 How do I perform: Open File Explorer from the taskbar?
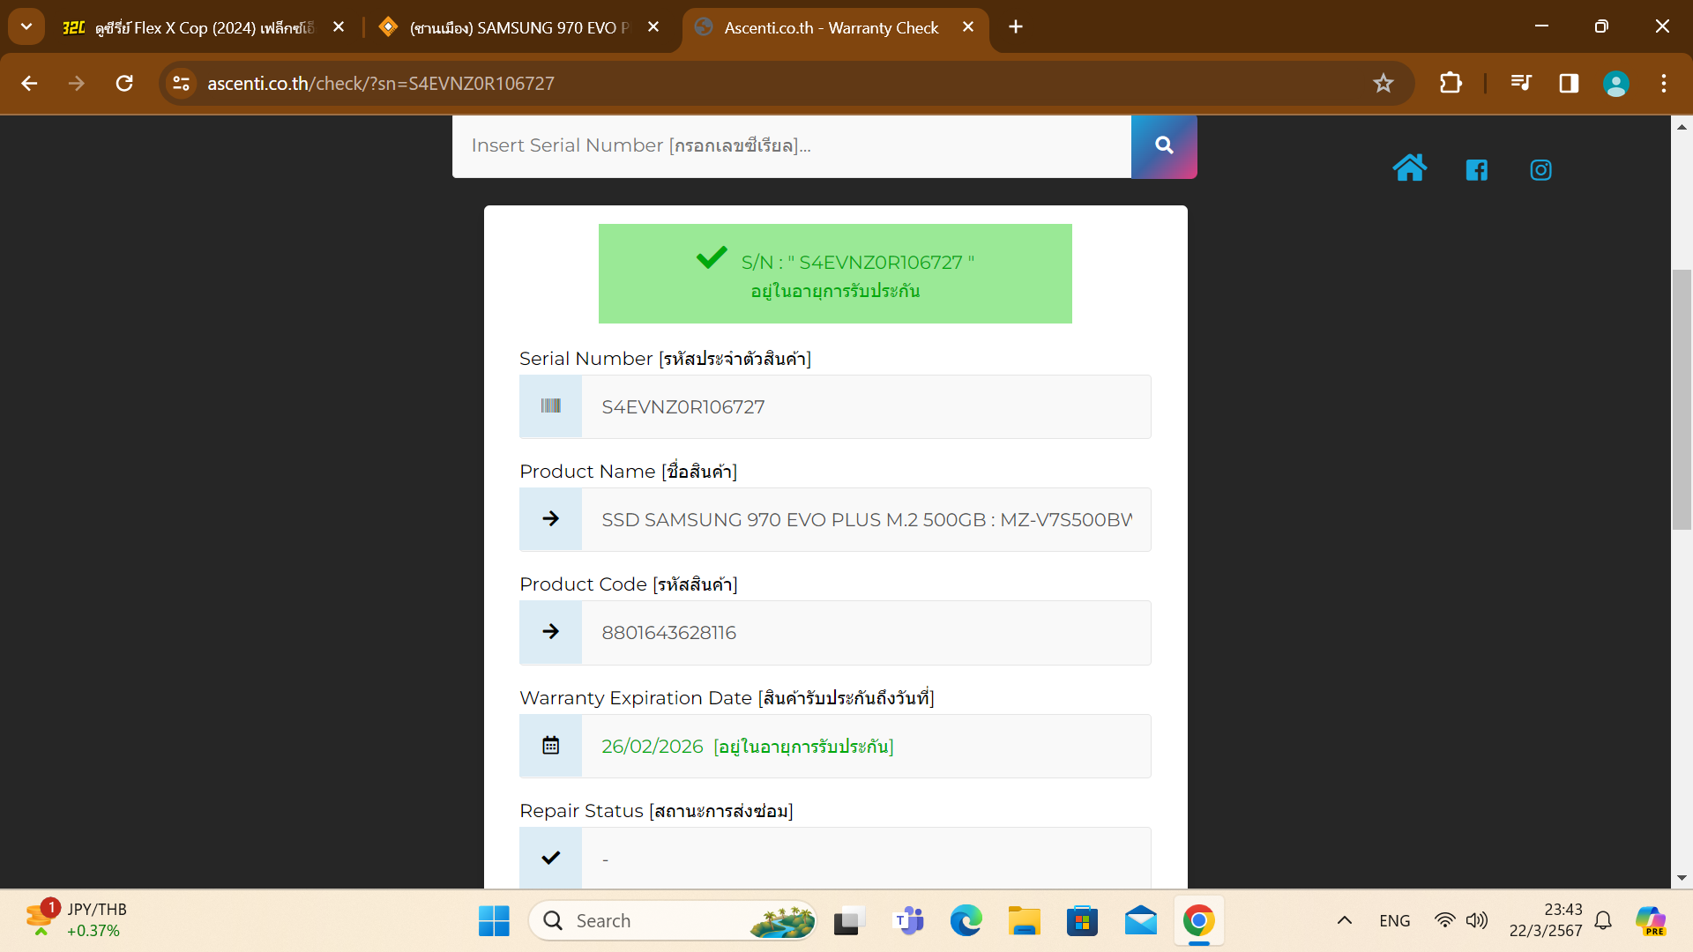[1024, 921]
